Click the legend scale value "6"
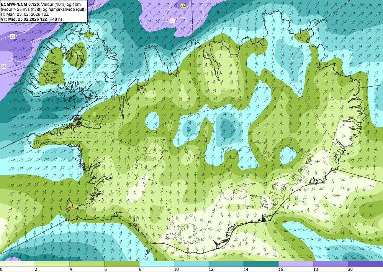The image size is (383, 272). (106, 270)
